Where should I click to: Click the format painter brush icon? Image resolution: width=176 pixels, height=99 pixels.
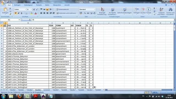pos(10,14)
